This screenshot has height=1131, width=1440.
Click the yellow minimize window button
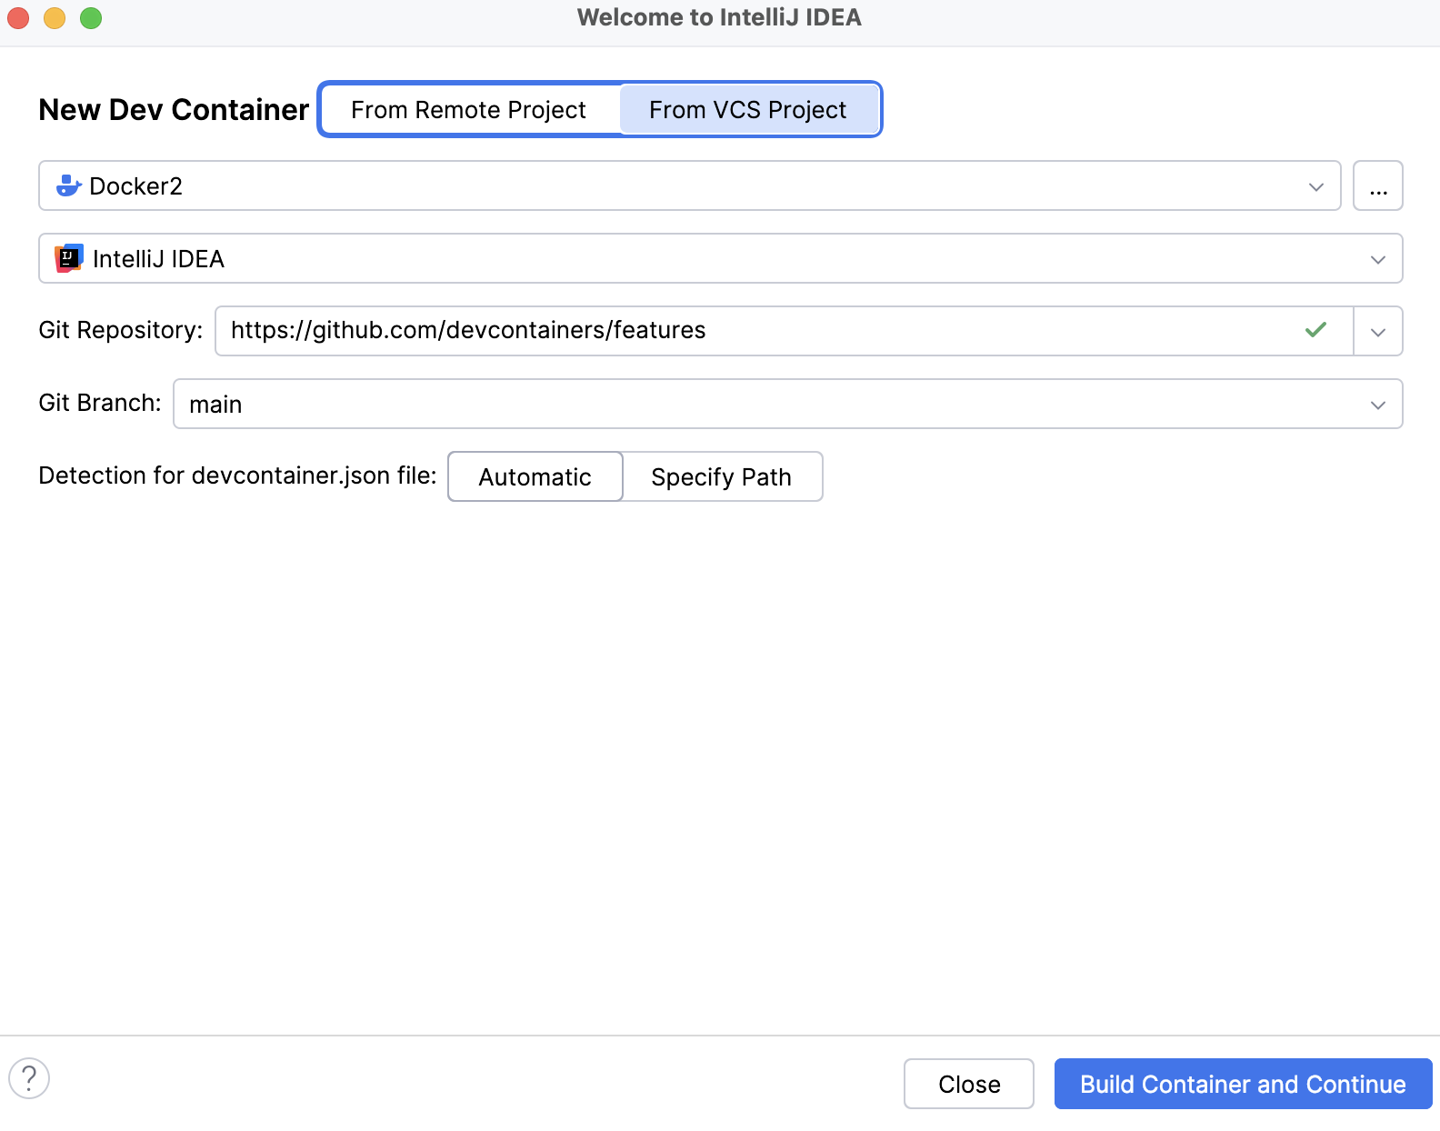pos(55,18)
